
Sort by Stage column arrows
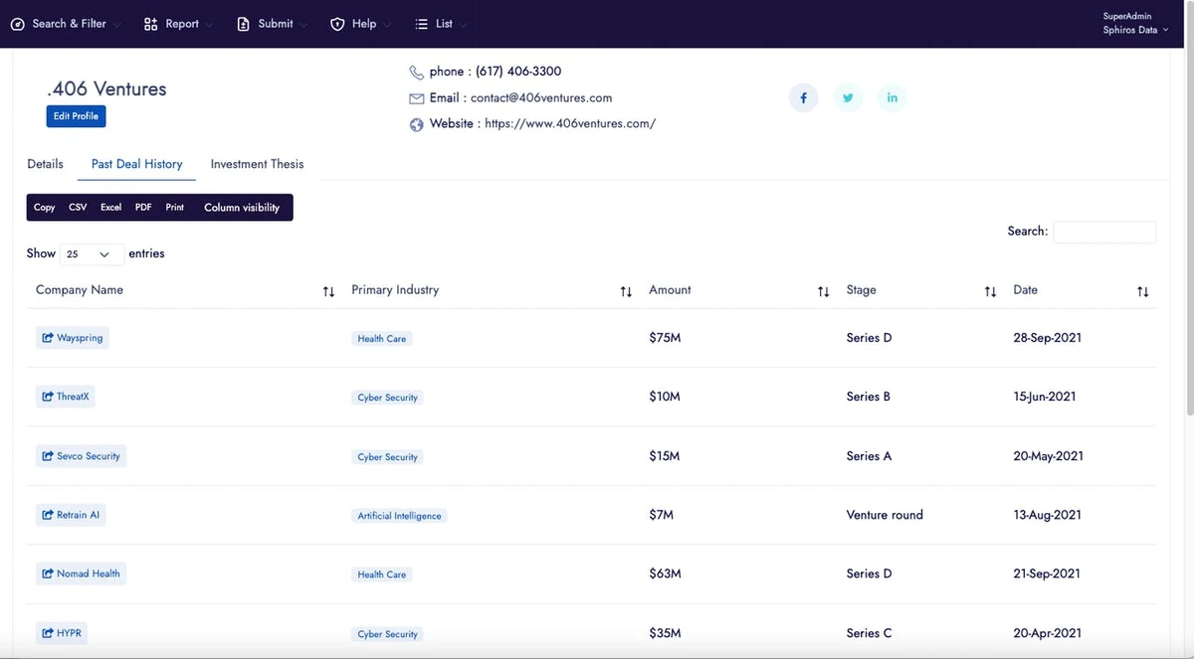tap(990, 291)
